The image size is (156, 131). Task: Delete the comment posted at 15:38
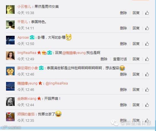tap(123, 13)
